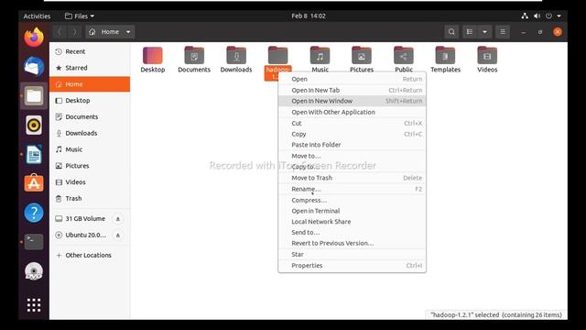
Task: Open Terminal from the dock
Action: pos(34,242)
